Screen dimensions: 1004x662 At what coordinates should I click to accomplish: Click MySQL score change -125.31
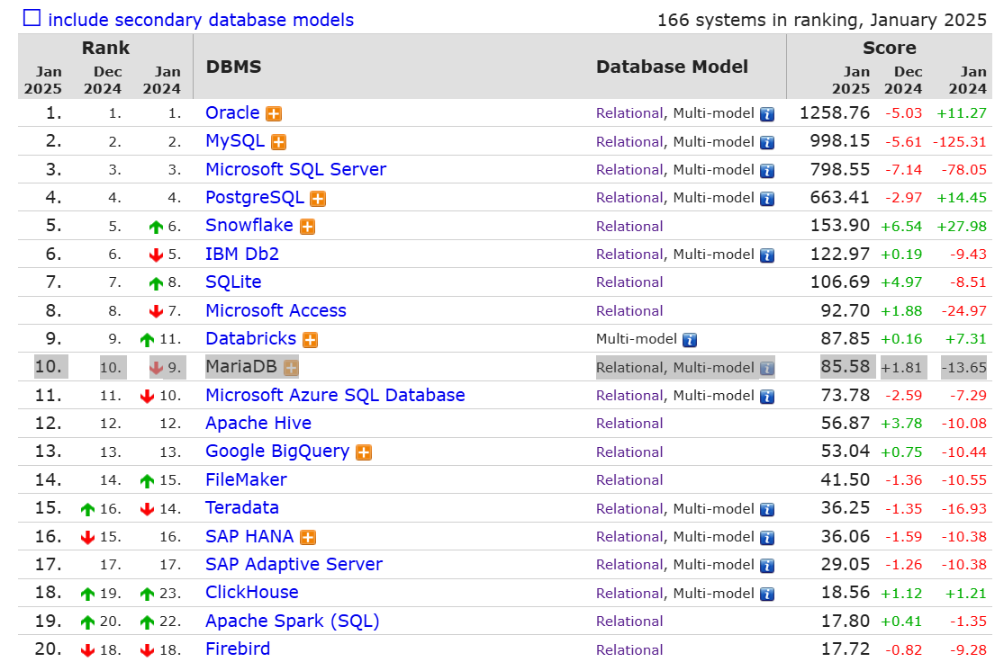[960, 142]
